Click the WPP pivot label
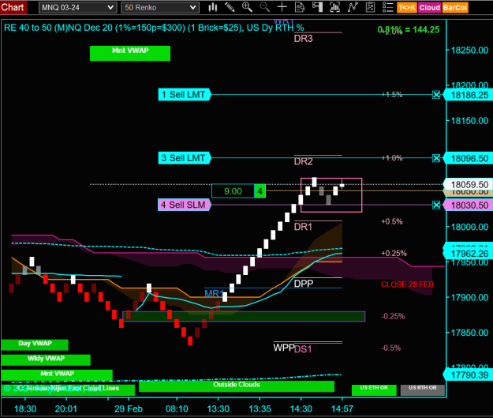Image resolution: width=493 pixels, height=418 pixels. (x=284, y=348)
